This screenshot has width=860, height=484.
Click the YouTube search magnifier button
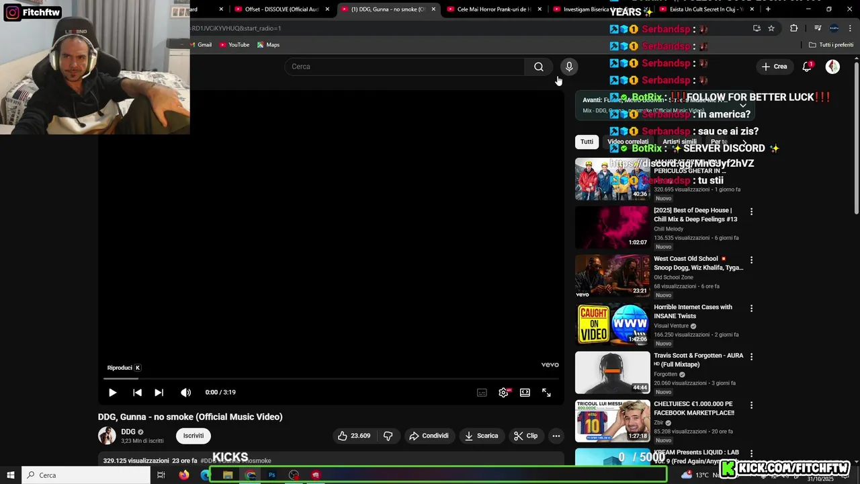(538, 67)
